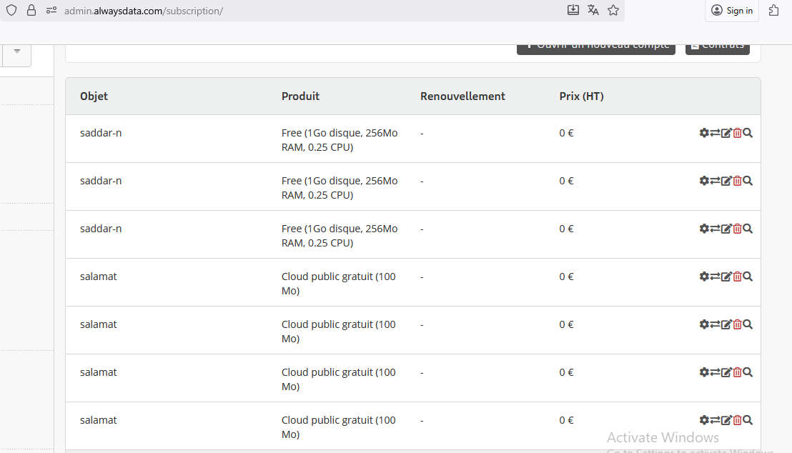Click transfer arrows icon in second saddar-n row
Image resolution: width=792 pixels, height=453 pixels.
point(715,181)
